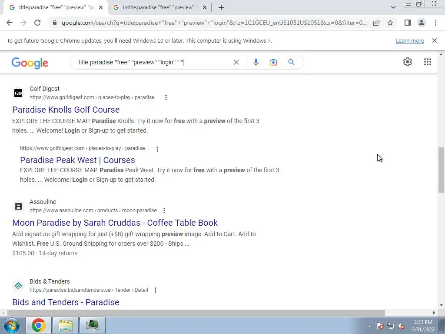
Task: Open the monitor app in taskbar
Action: point(93,325)
